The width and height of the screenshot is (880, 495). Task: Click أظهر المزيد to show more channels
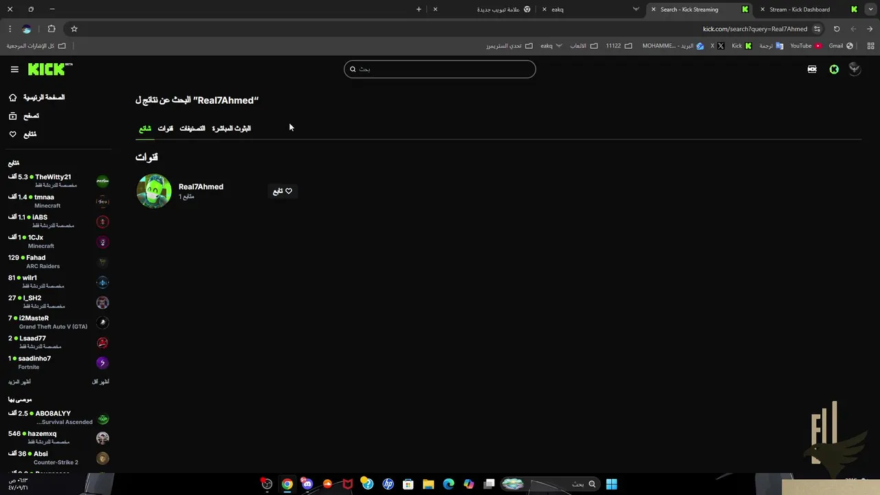(19, 382)
